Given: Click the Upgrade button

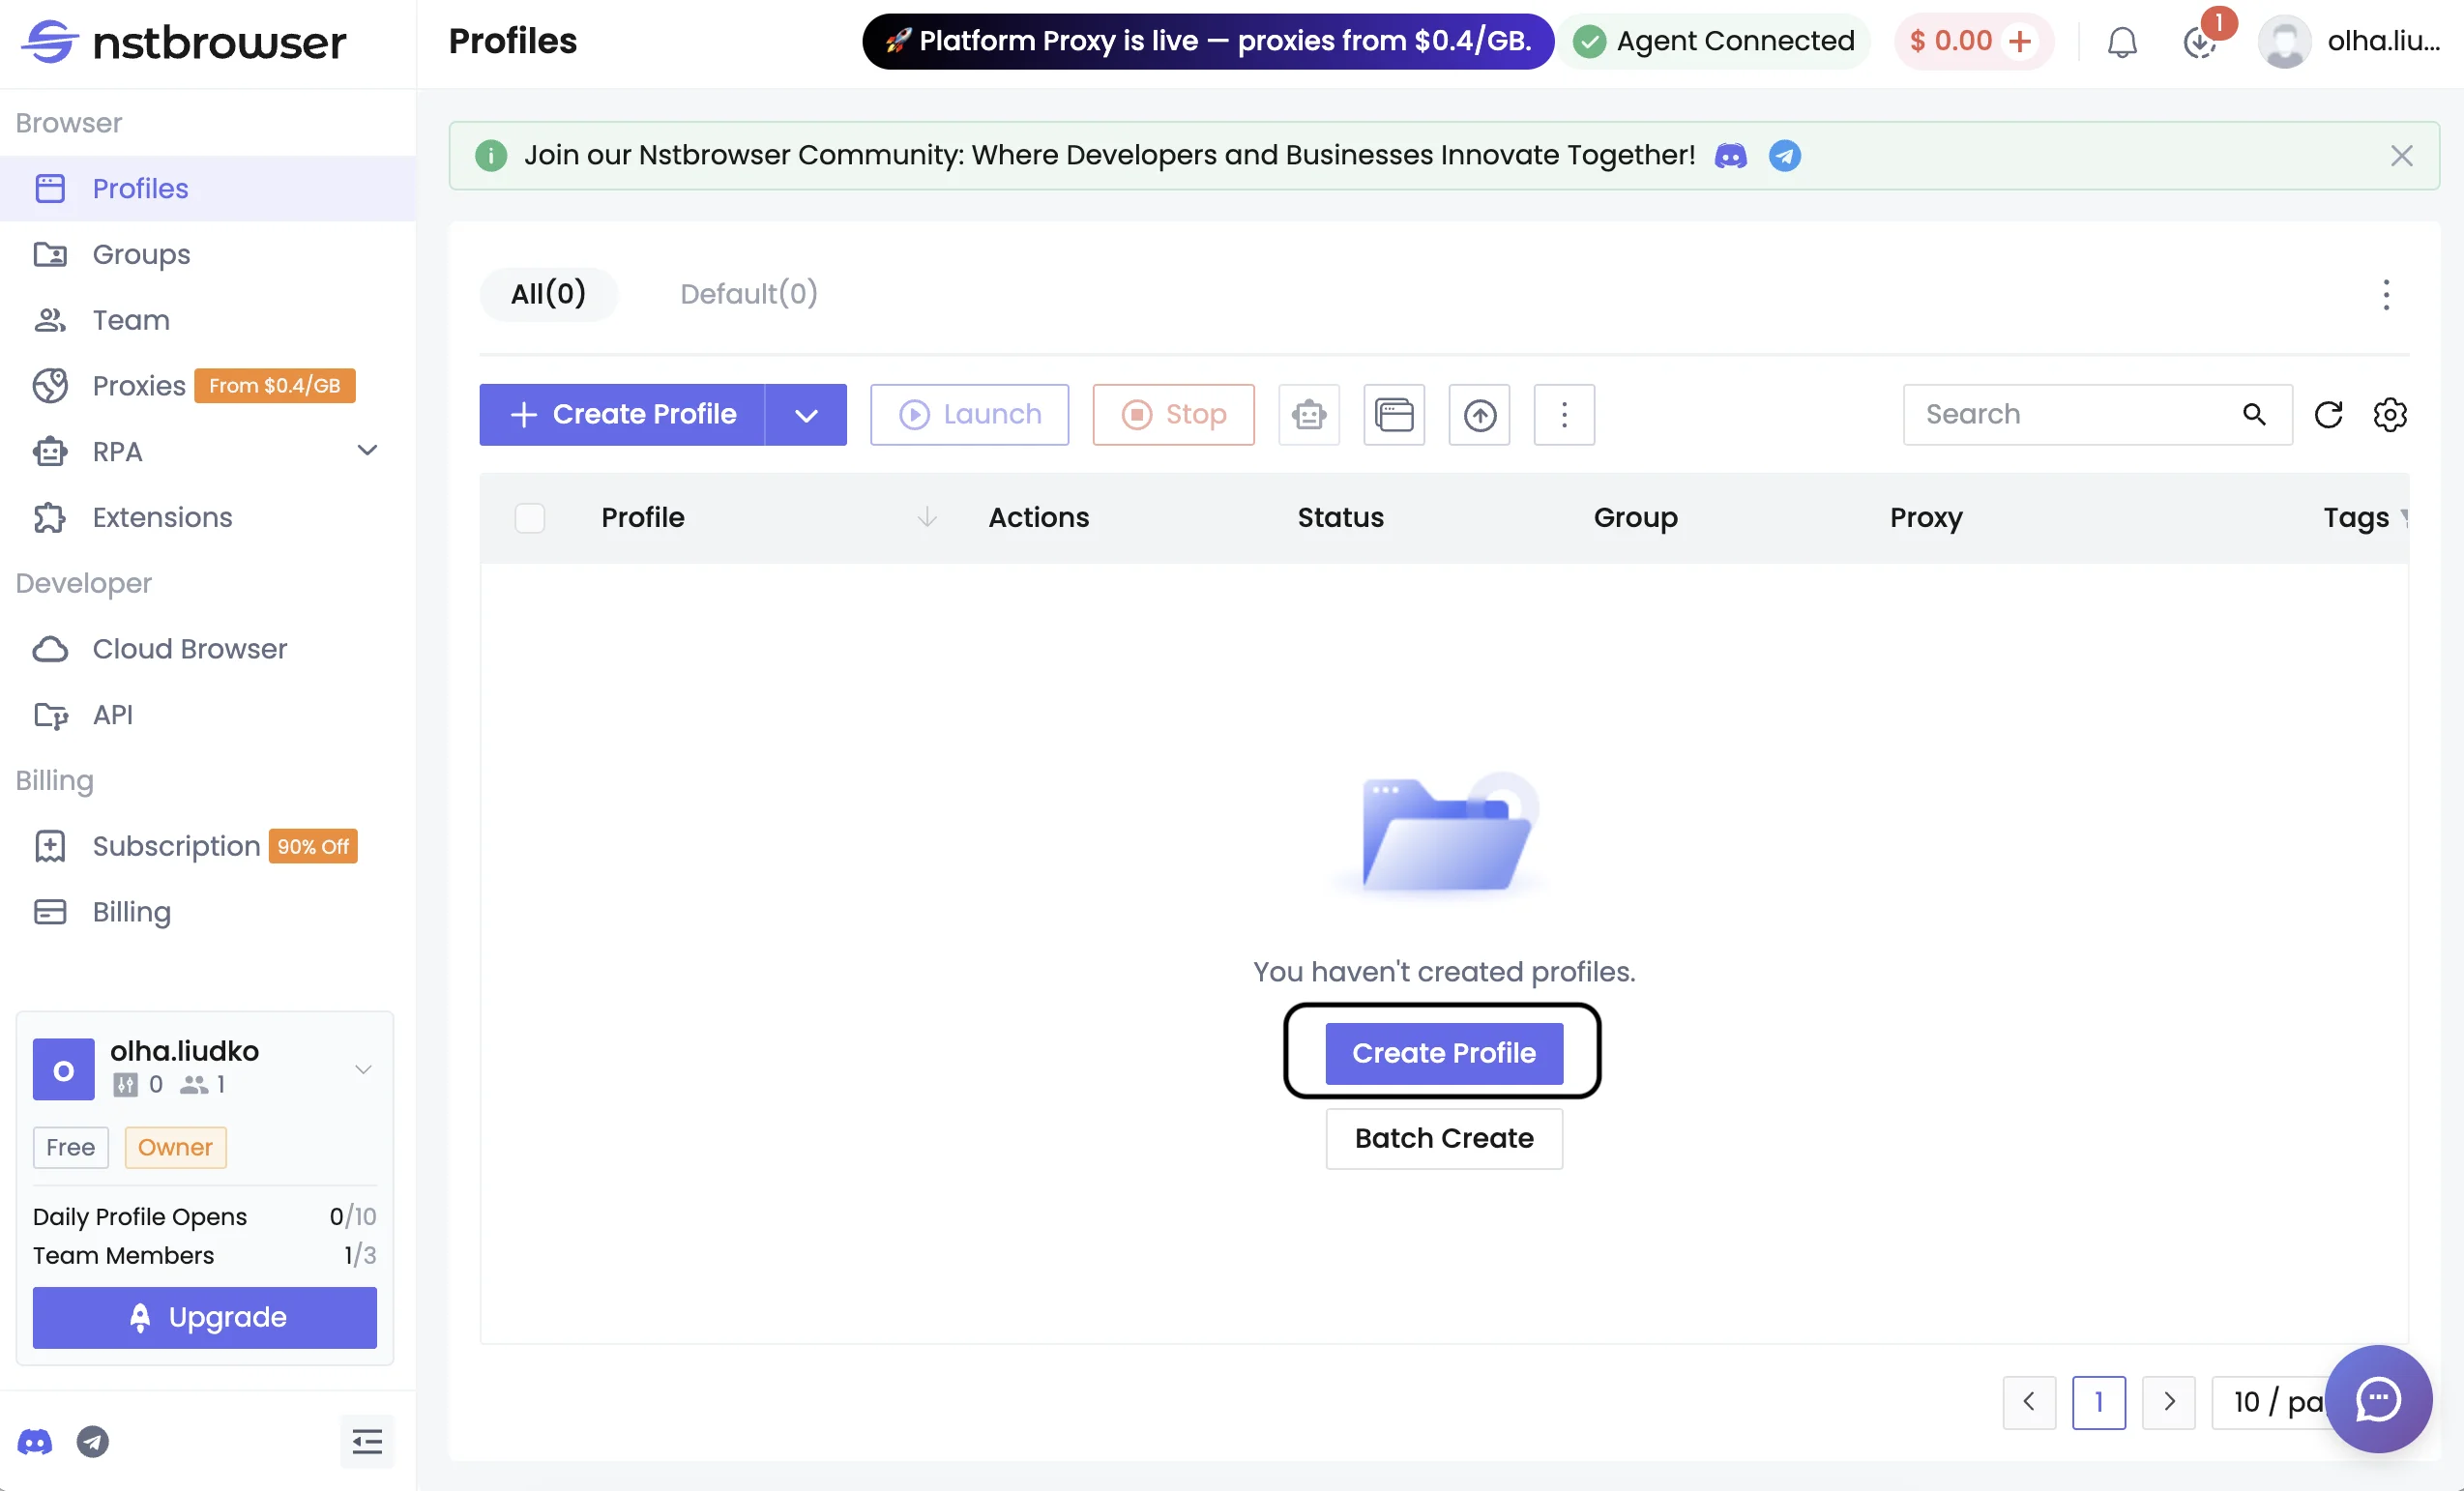Looking at the screenshot, I should (204, 1317).
